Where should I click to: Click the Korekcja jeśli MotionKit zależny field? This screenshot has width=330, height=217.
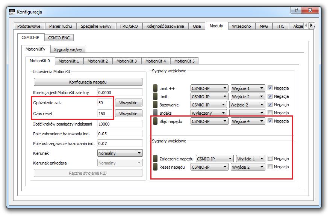click(120, 92)
